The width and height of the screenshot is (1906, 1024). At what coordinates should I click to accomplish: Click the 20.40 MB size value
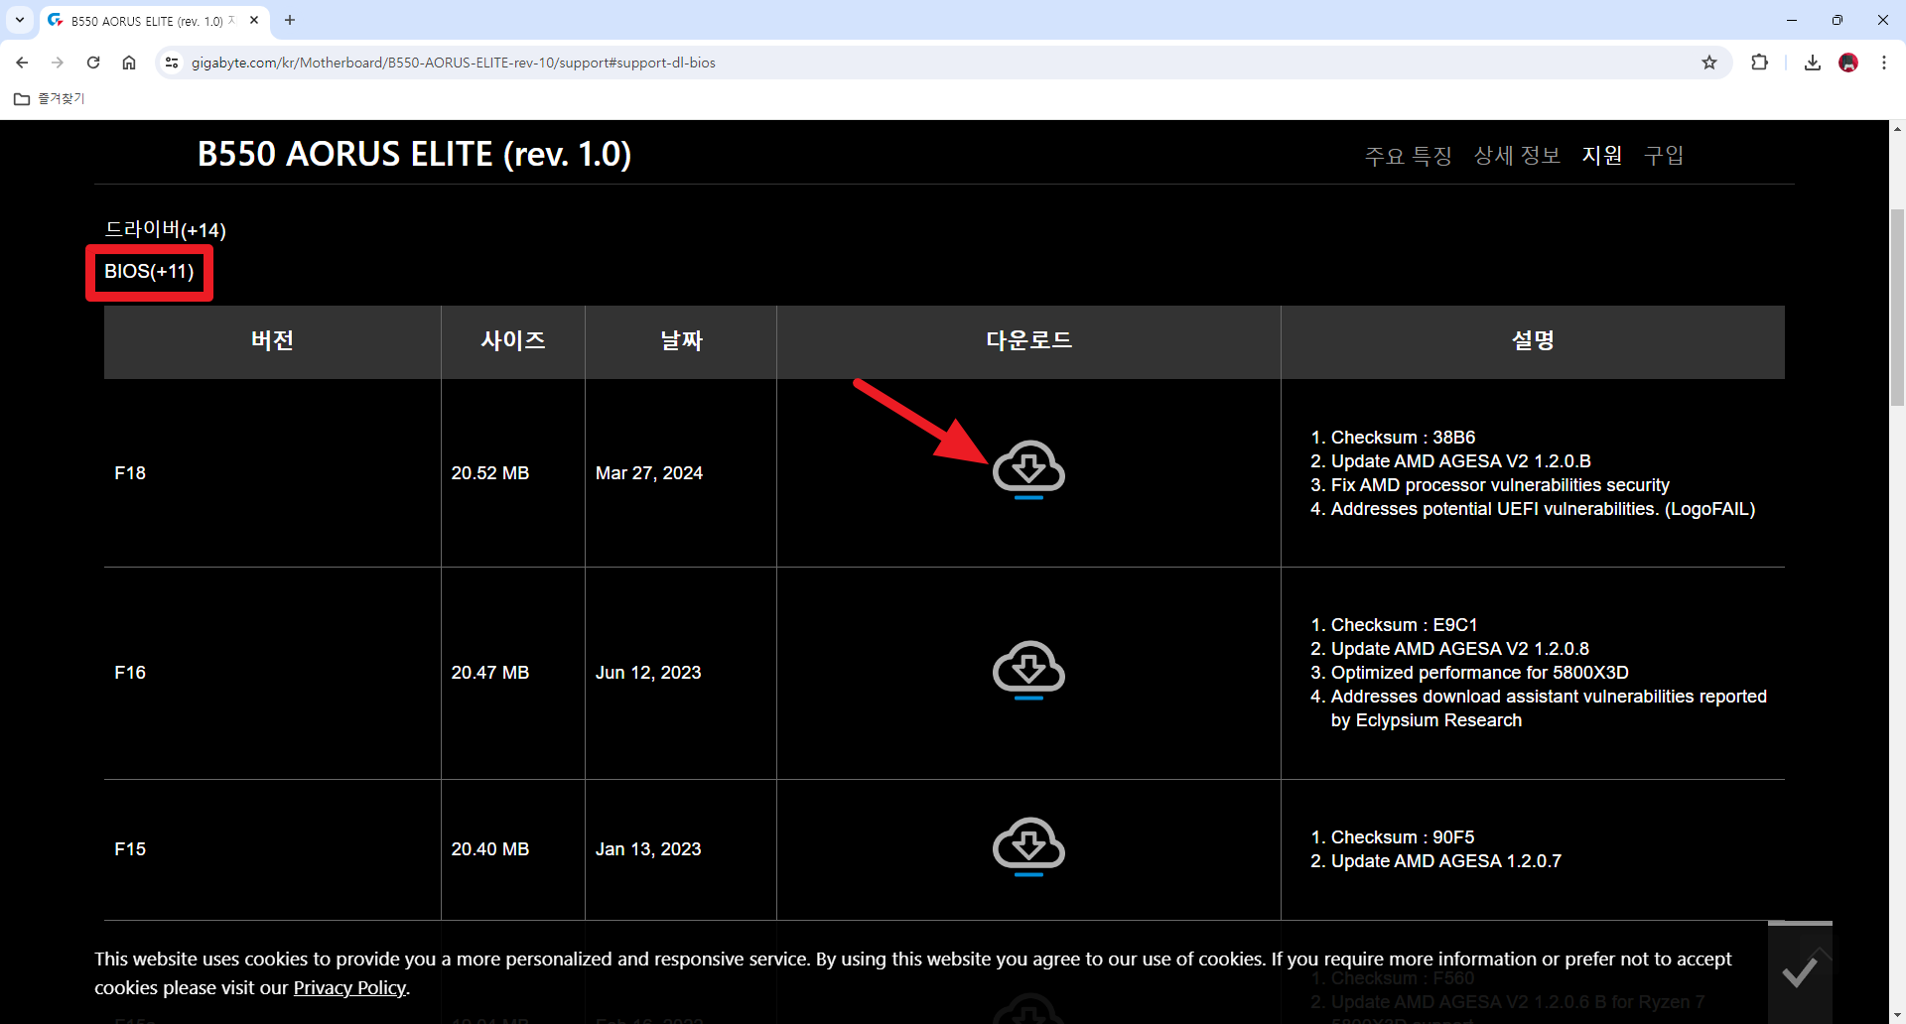coord(490,849)
